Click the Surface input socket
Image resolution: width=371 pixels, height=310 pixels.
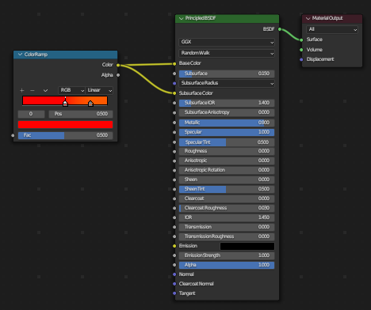[x=301, y=40]
